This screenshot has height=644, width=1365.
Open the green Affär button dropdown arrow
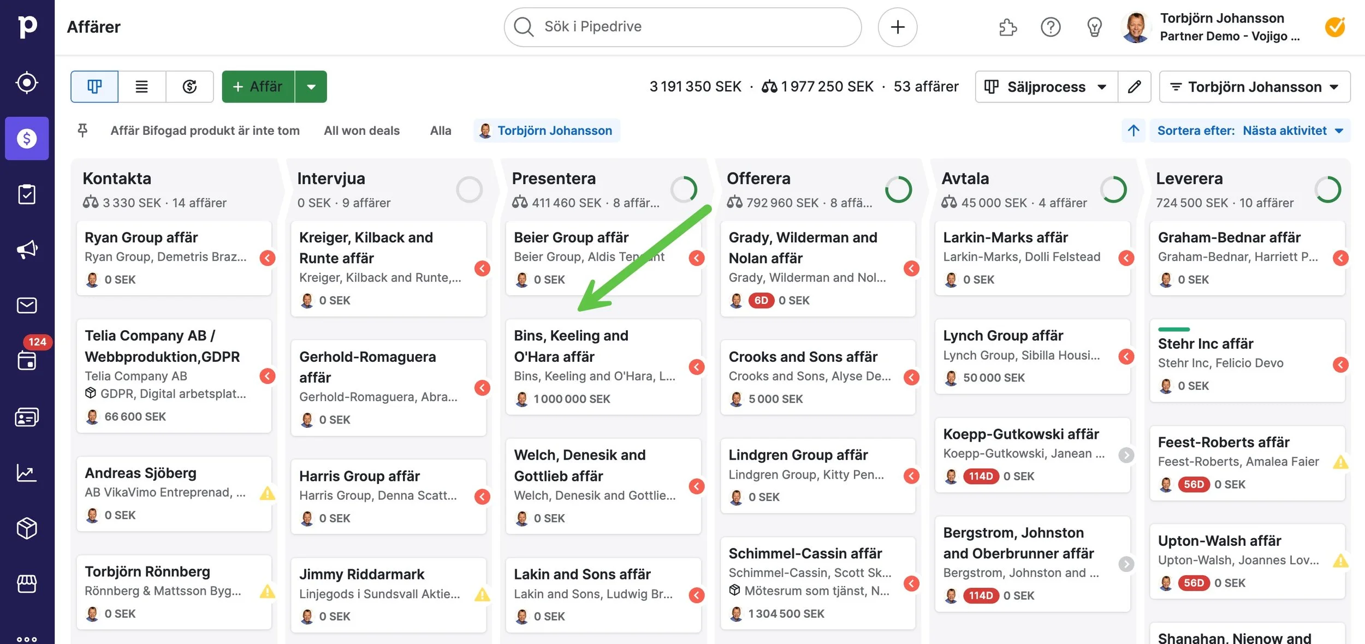click(311, 87)
